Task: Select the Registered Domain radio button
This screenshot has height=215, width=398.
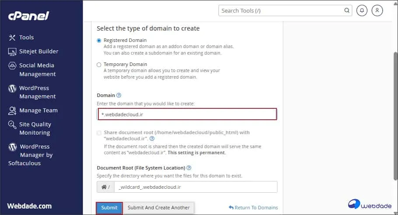Action: (x=99, y=41)
